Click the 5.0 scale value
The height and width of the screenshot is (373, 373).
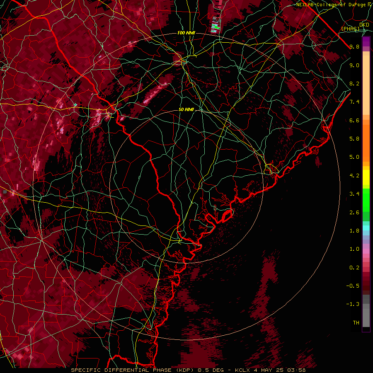[354, 157]
